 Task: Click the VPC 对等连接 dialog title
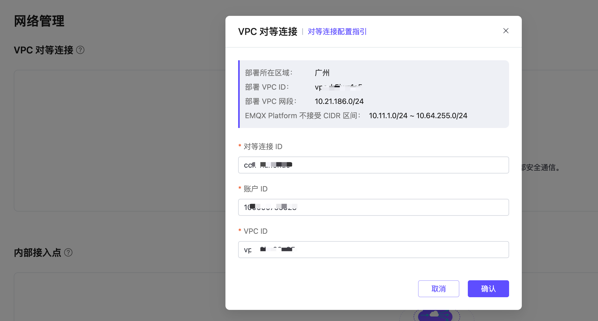(x=268, y=32)
